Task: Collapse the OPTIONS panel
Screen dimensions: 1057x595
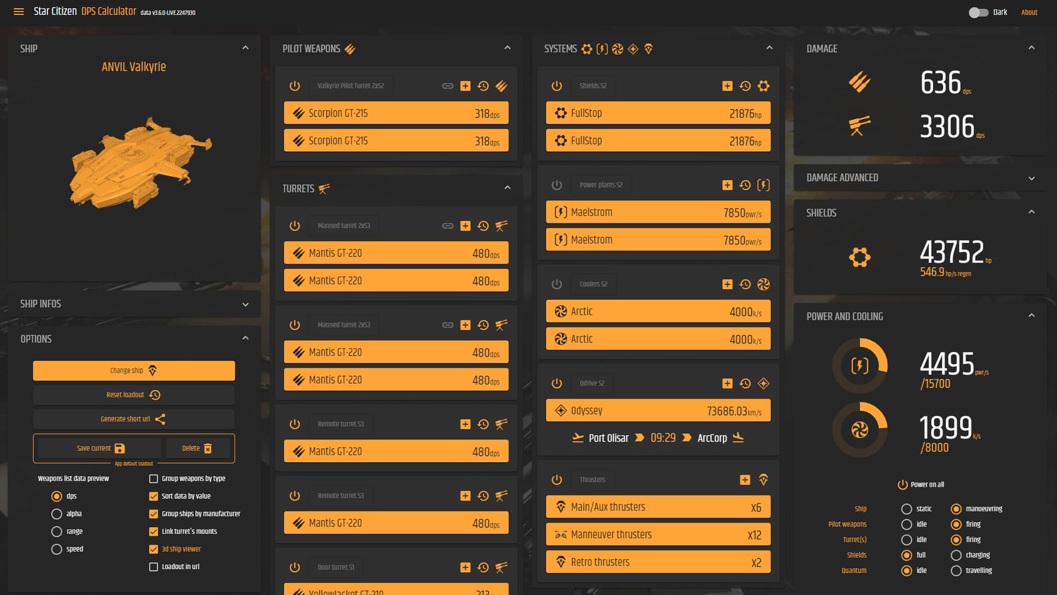Action: click(x=245, y=338)
